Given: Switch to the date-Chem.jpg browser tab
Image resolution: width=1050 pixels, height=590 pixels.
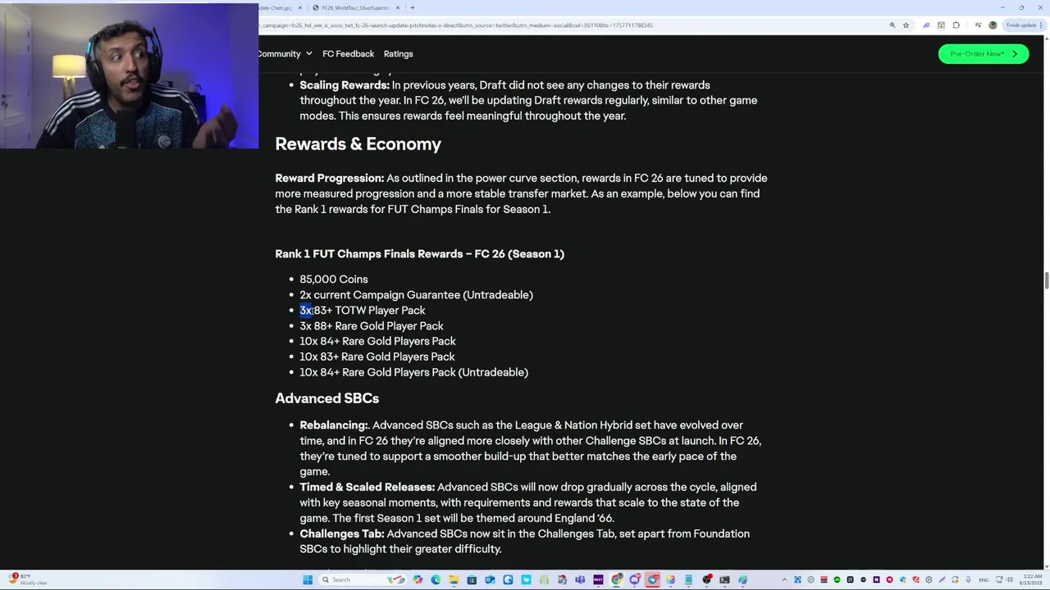Looking at the screenshot, I should coord(277,8).
